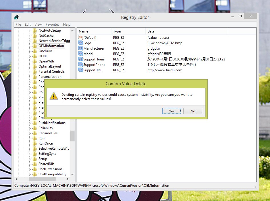Screen dimensions: 270x201
Task: Select the RunOnce key in the tree
Action: point(46,143)
